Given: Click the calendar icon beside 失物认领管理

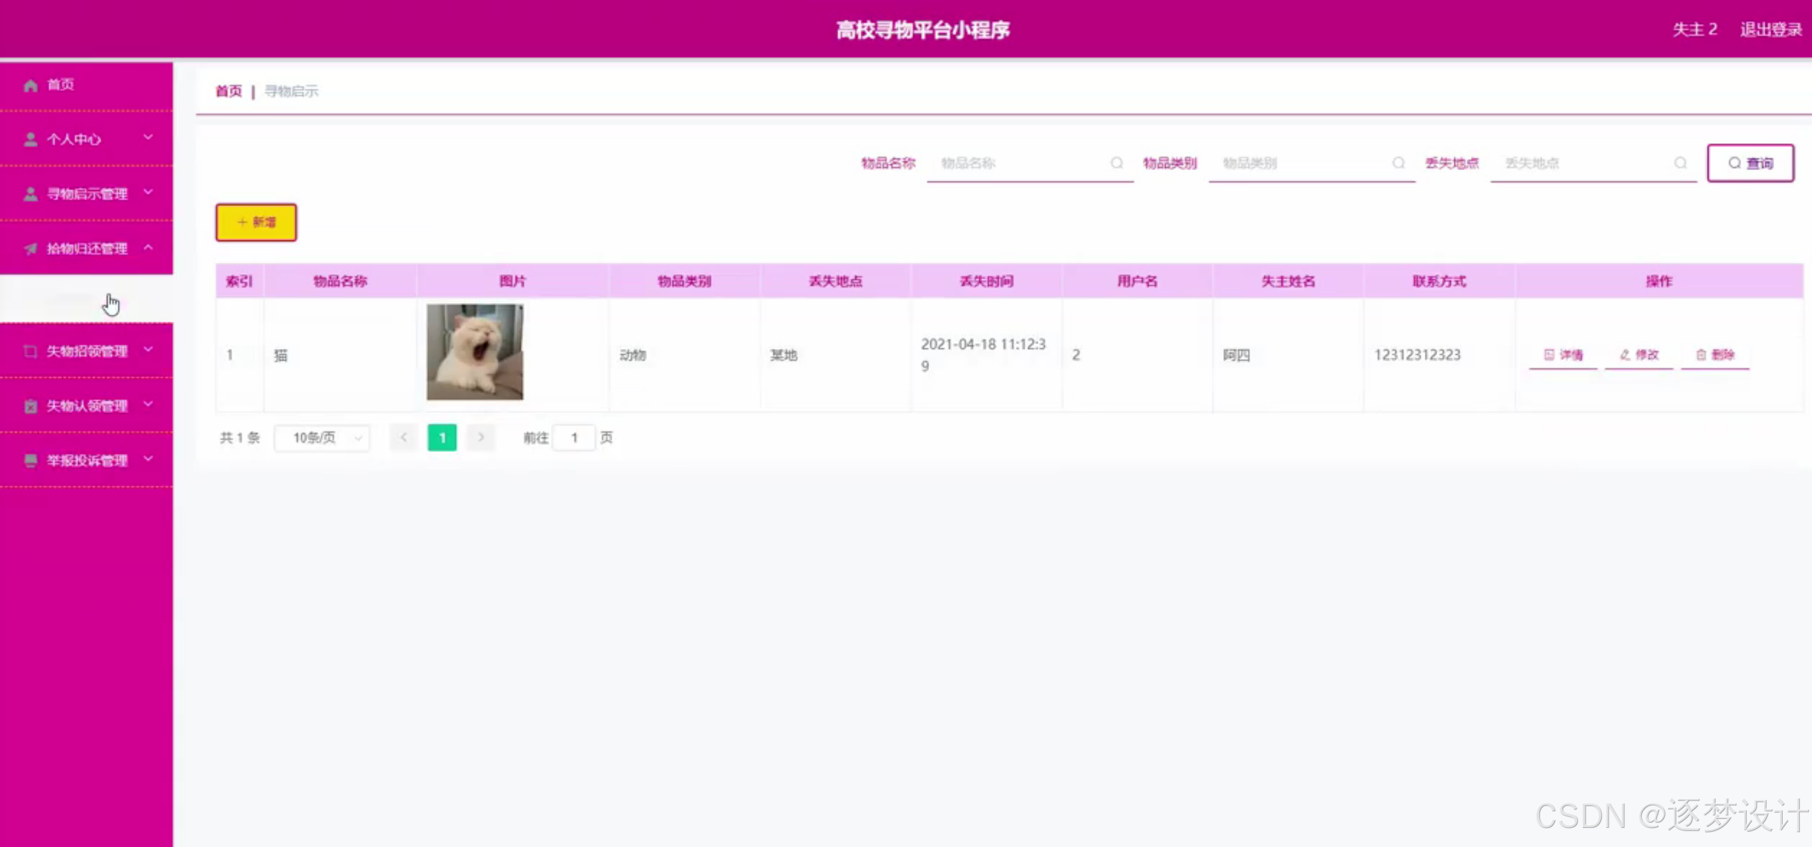Looking at the screenshot, I should pyautogui.click(x=31, y=405).
